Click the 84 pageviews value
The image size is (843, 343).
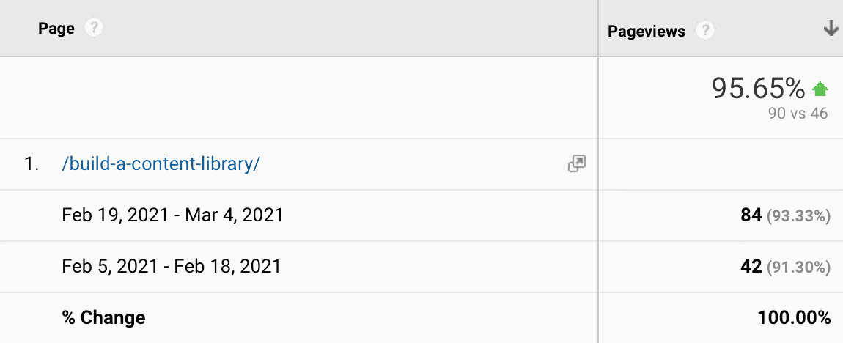[751, 215]
